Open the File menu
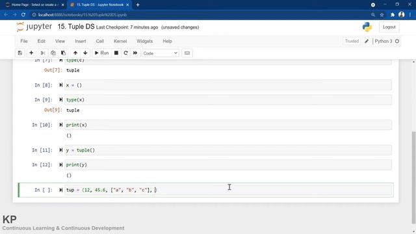This screenshot has height=234, width=416. (24, 41)
